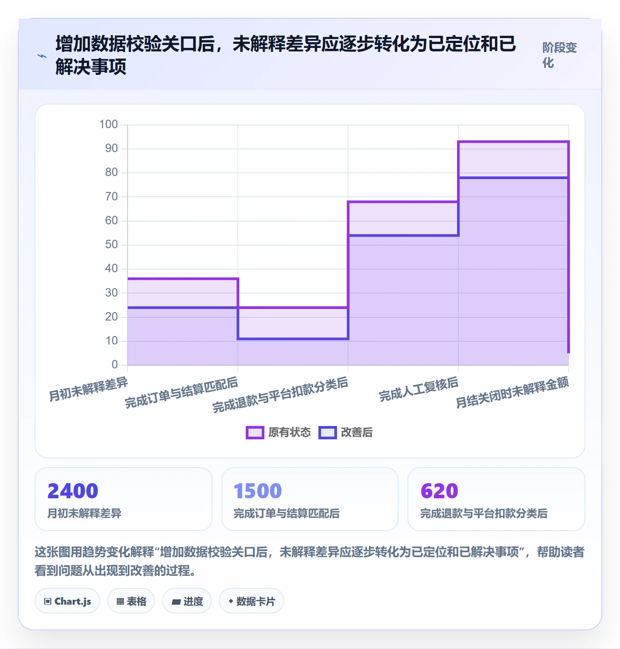The height and width of the screenshot is (649, 620).
Task: Click the 表格 tag chip
Action: pyautogui.click(x=131, y=601)
